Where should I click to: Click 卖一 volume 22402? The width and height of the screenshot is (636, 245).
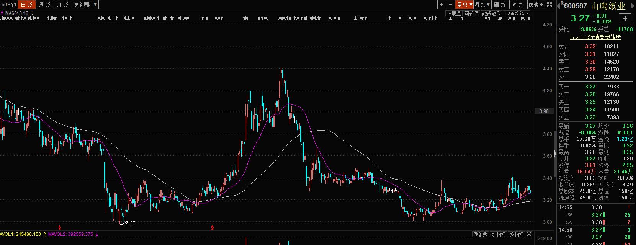[611, 77]
